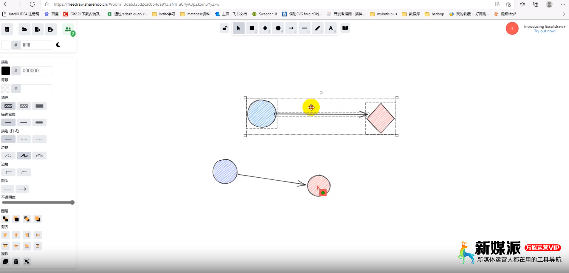Adjust the opacity slider
This screenshot has height=273, width=569.
(x=38, y=202)
